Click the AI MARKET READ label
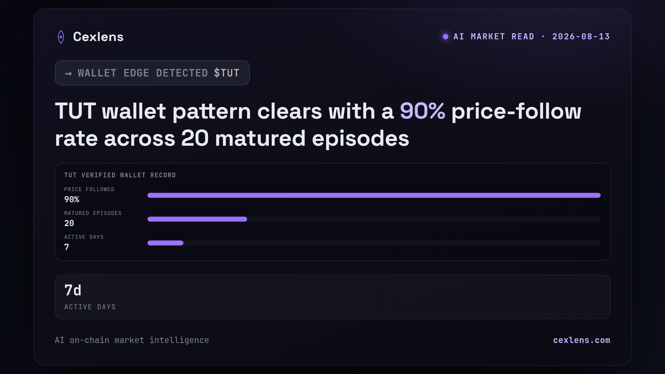 pos(494,37)
